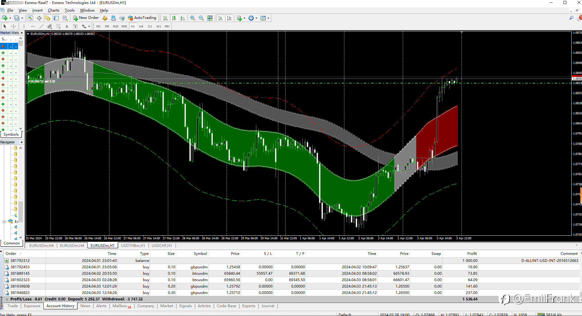Switch chart to line chart mode
The image size is (582, 316).
[183, 18]
